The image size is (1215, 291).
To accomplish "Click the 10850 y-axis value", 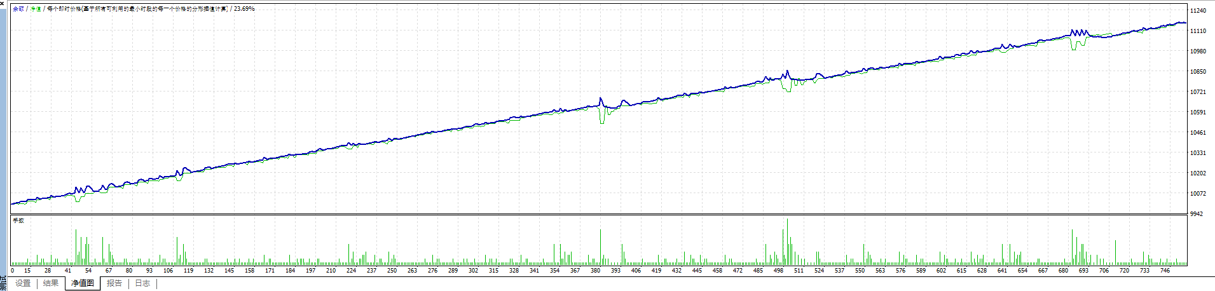I will pos(1198,72).
